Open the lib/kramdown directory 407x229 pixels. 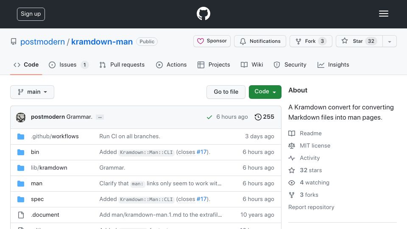tap(49, 168)
